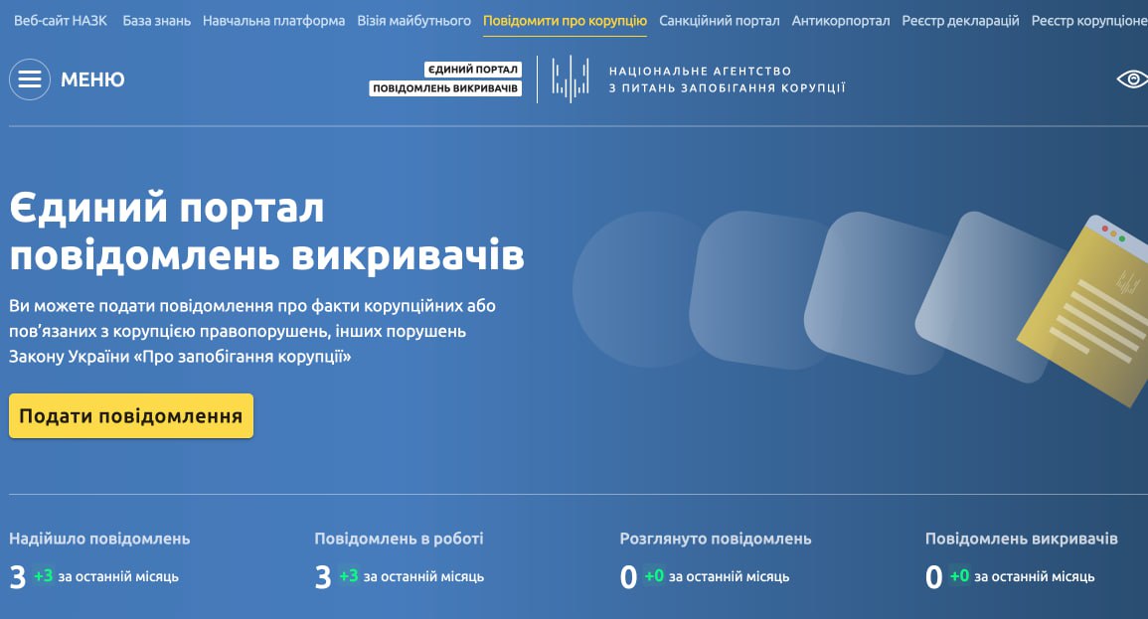Click «Розглянуто повідомлень» statistic

(716, 539)
